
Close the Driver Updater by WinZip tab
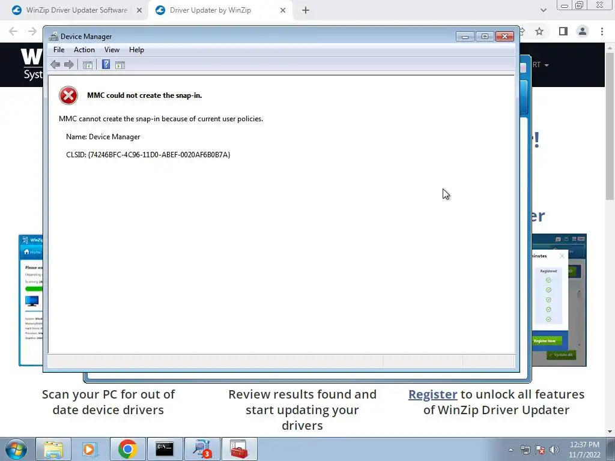(283, 10)
